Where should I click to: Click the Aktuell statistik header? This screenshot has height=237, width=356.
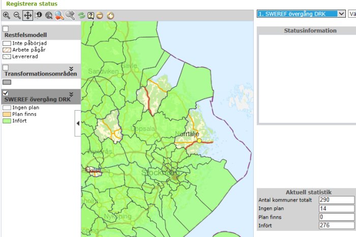click(x=309, y=192)
